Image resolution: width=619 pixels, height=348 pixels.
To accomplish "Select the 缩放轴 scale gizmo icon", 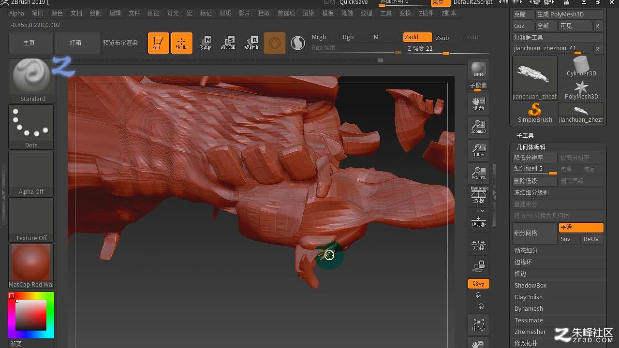I will tap(228, 43).
